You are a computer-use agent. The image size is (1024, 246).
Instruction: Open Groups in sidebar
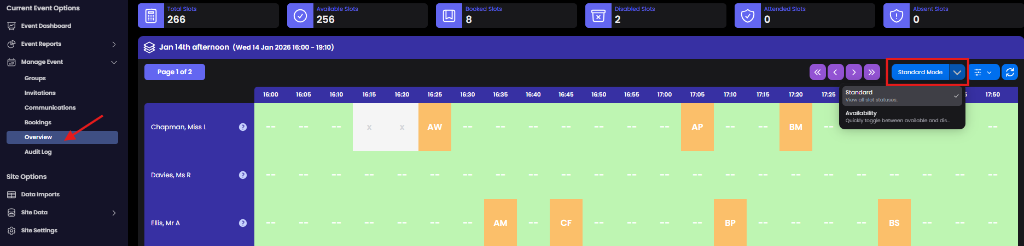pyautogui.click(x=35, y=78)
